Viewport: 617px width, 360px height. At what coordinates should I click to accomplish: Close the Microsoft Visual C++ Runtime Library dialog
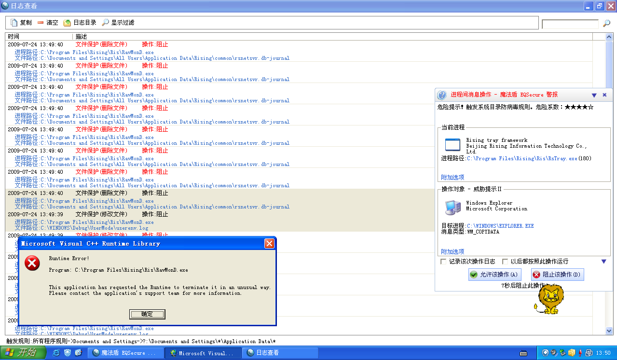point(269,244)
